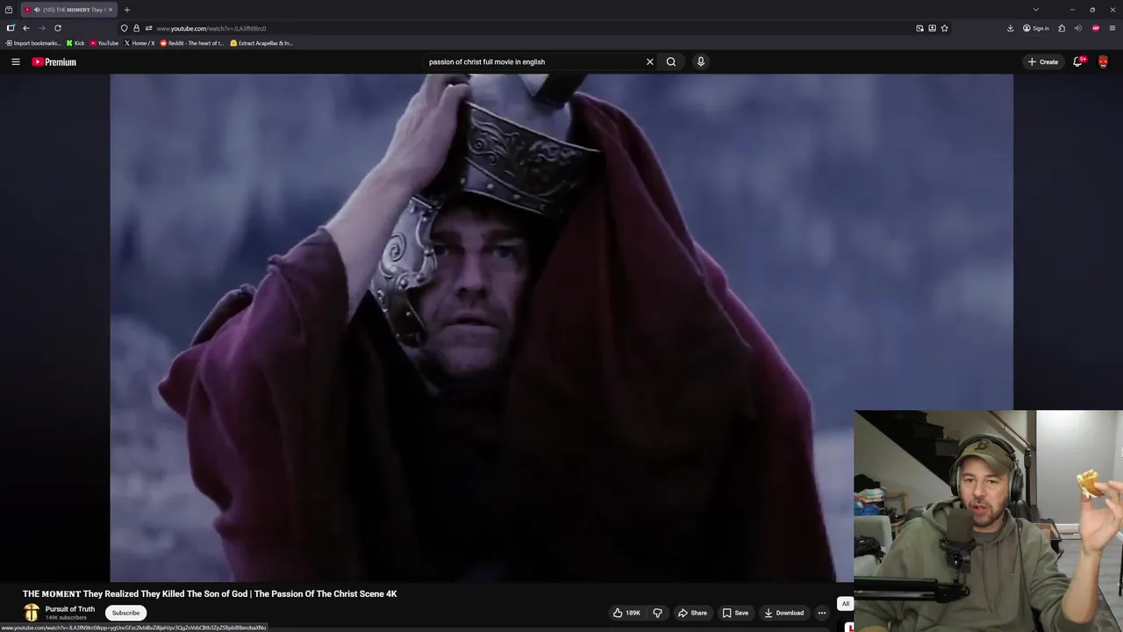Share the video
The width and height of the screenshot is (1123, 632).
(x=692, y=613)
